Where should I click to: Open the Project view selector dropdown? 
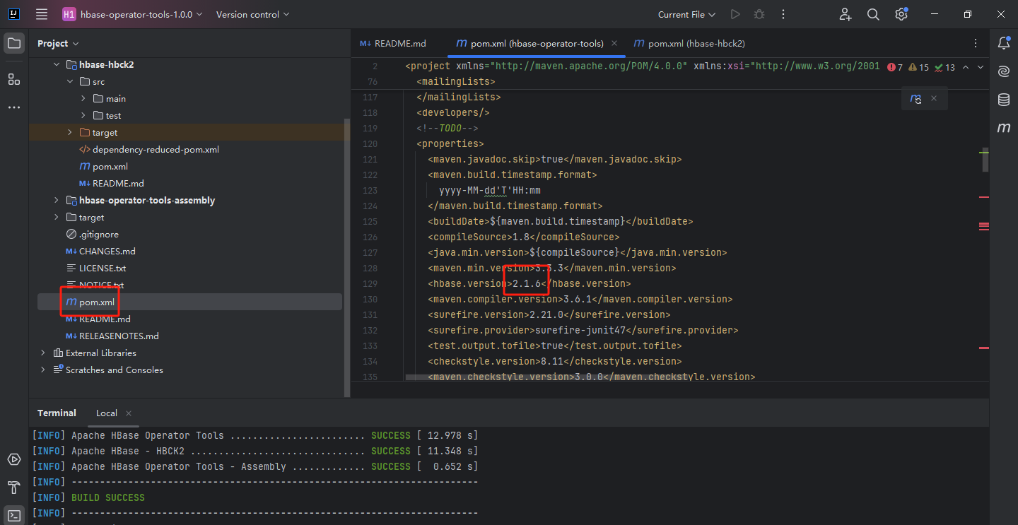point(58,44)
